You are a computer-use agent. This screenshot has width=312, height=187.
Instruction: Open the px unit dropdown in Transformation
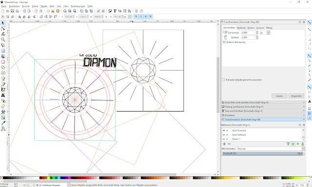[x=265, y=33]
